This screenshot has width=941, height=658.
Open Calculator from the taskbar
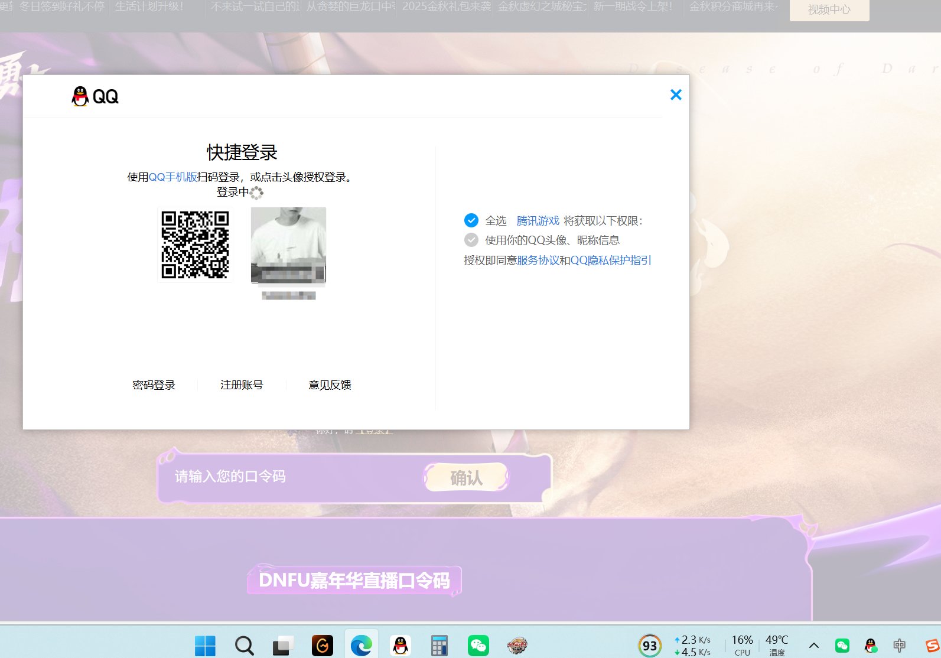(x=439, y=646)
